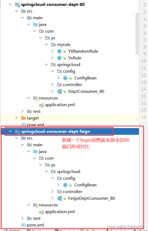Expand the test folder in the dept-80 module

(22, 111)
